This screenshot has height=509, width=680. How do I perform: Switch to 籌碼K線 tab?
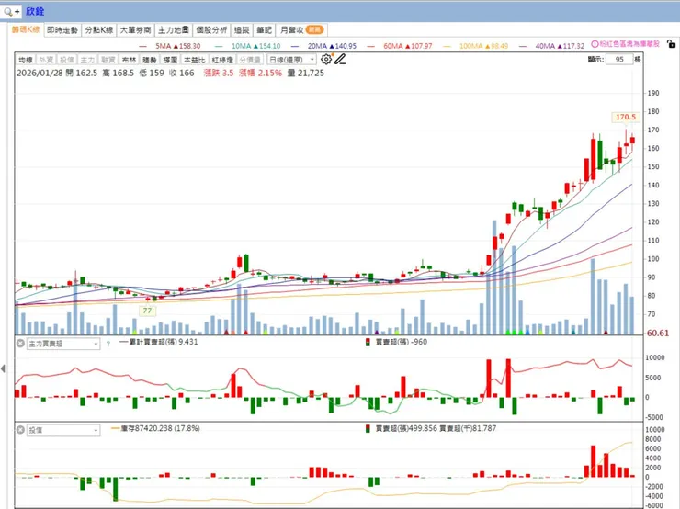click(26, 29)
